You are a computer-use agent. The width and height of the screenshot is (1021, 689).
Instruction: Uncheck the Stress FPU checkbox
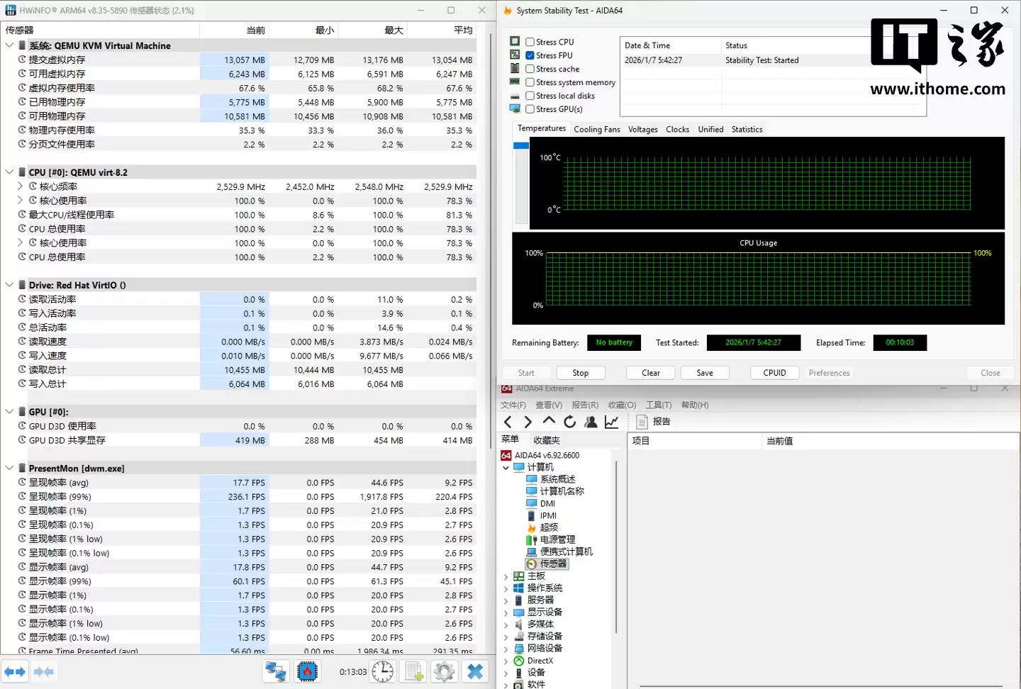tap(530, 55)
